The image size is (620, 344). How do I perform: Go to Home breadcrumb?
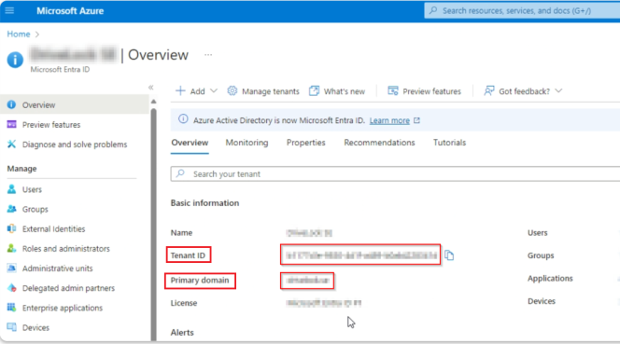tap(19, 34)
